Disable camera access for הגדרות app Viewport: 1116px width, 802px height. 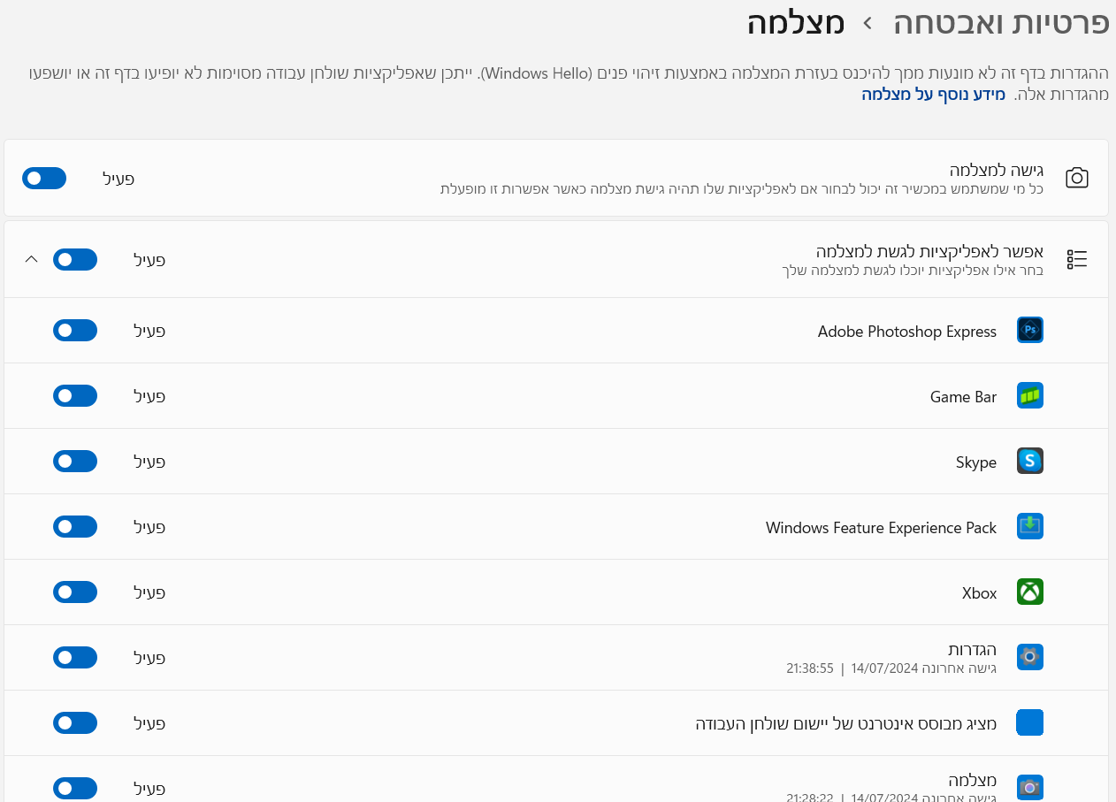[x=75, y=658]
